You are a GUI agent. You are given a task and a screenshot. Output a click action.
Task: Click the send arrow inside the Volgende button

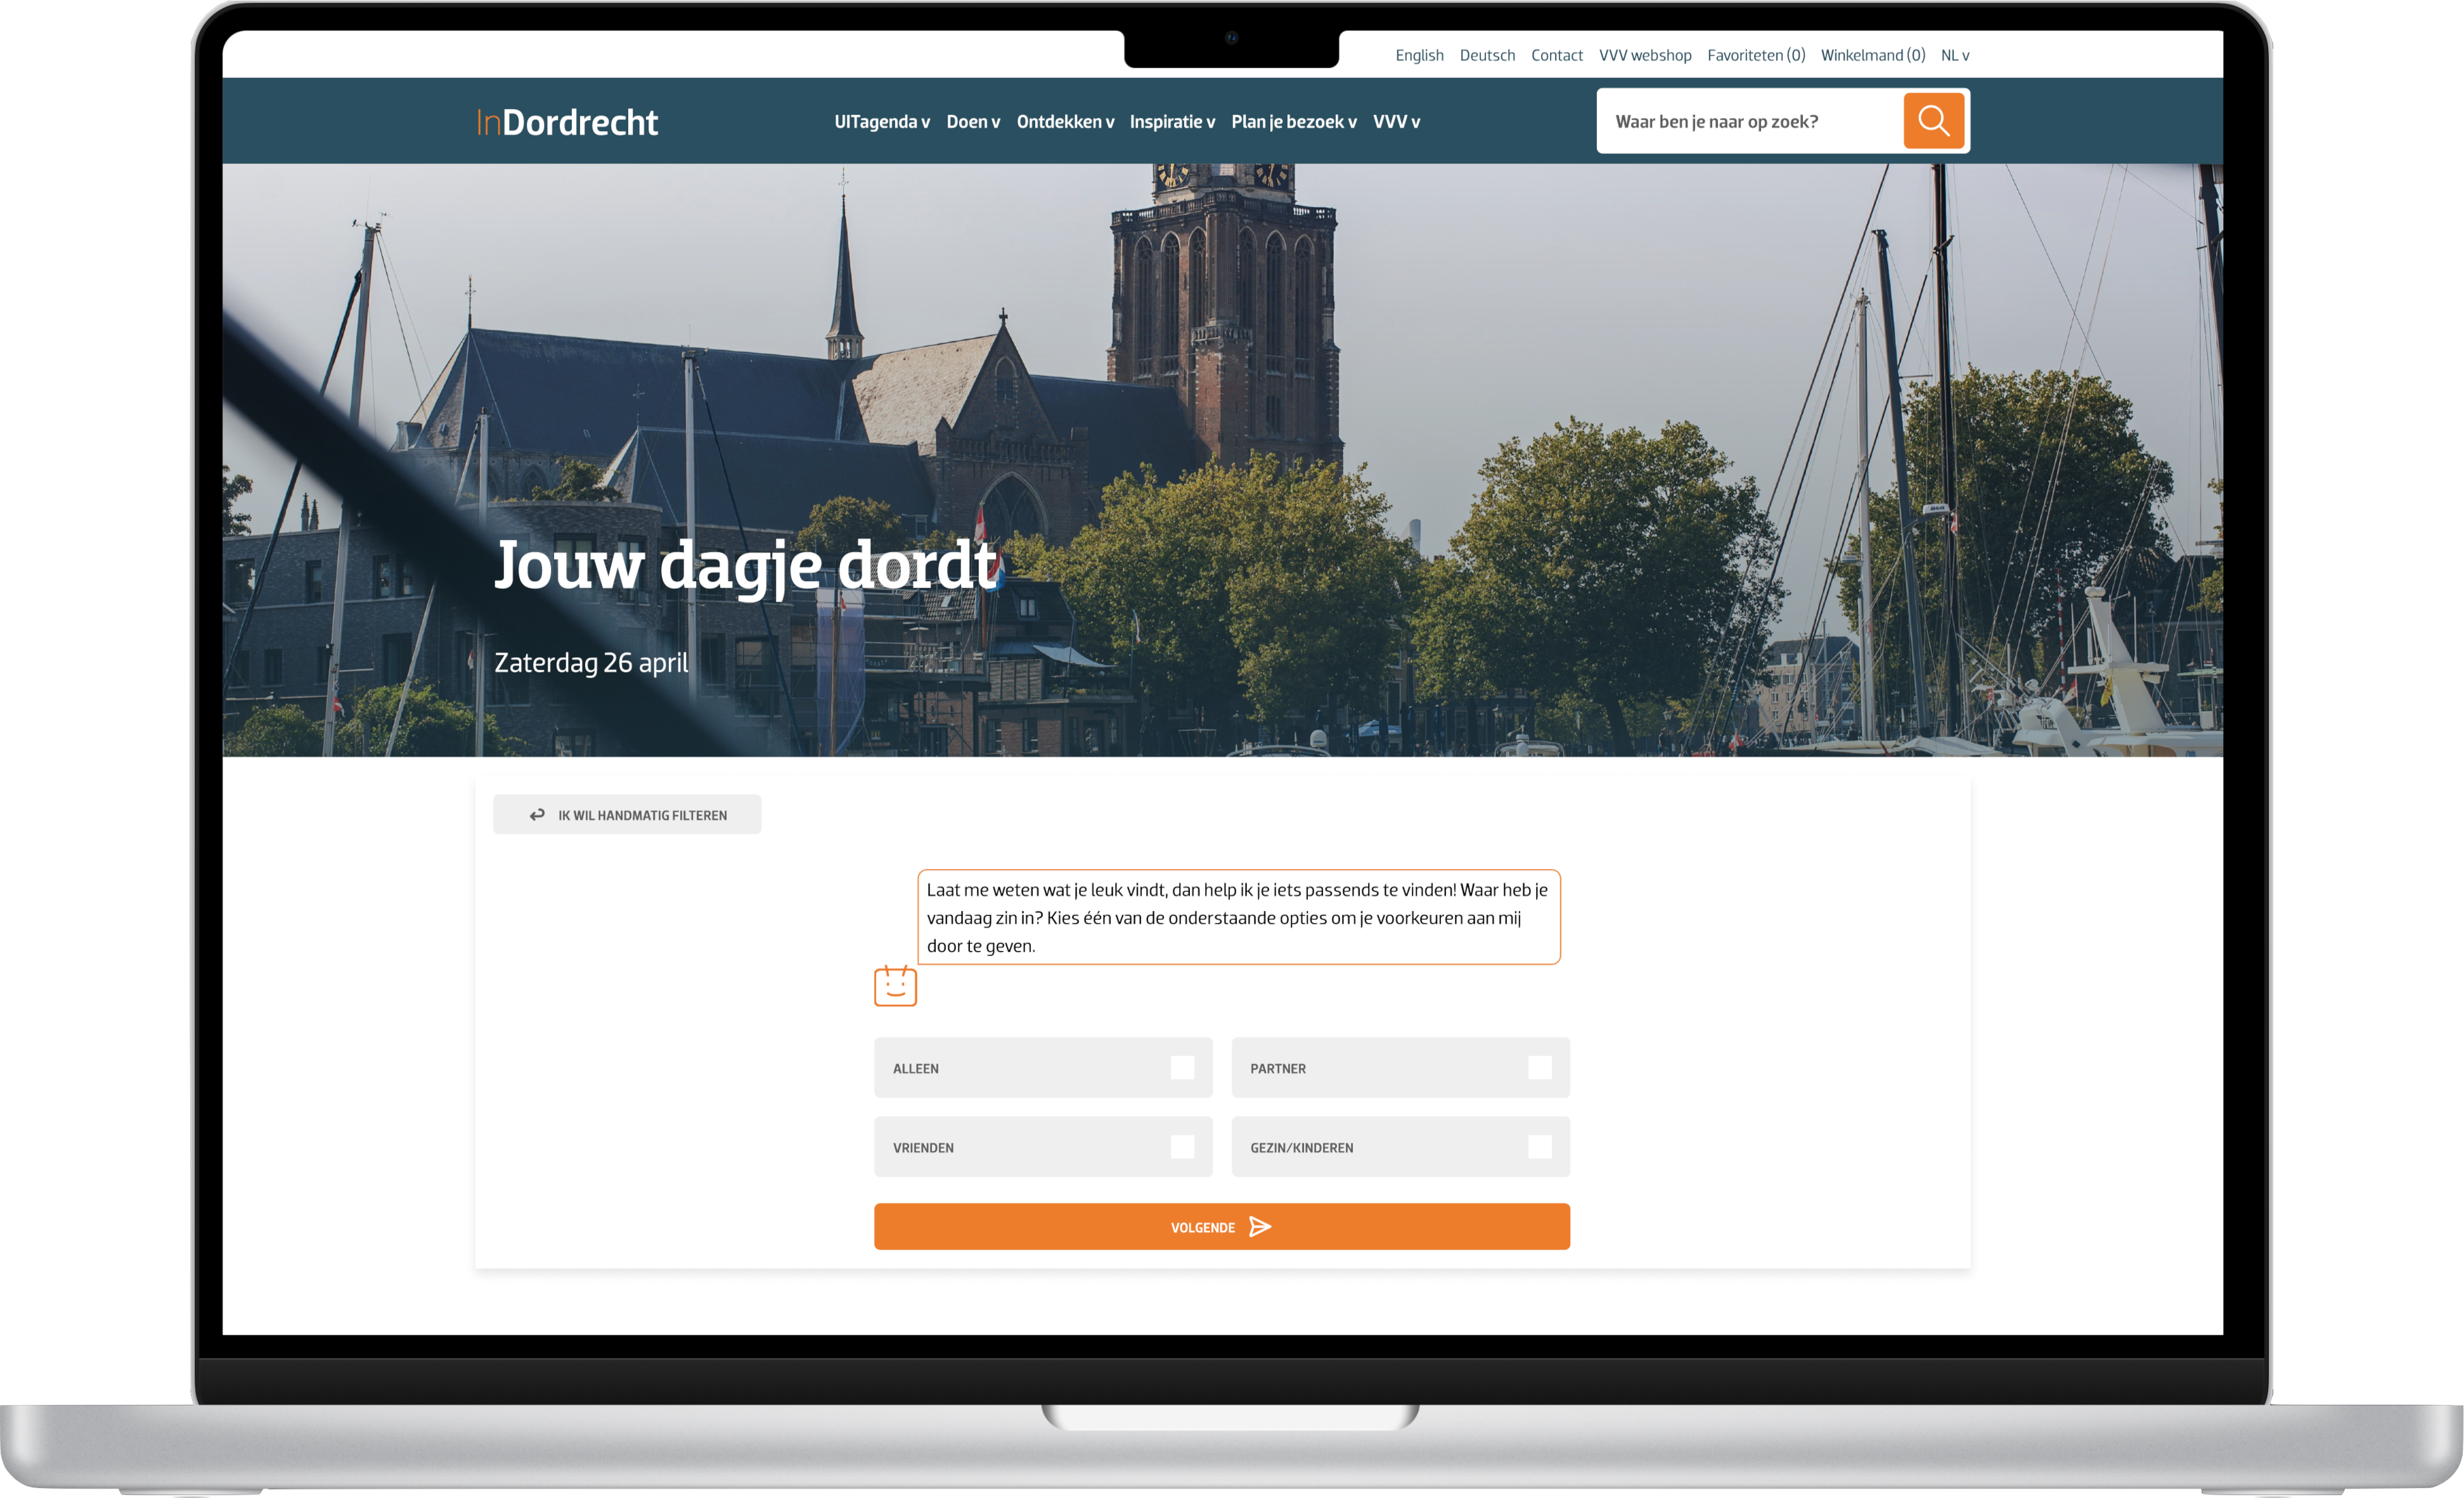[1261, 1226]
